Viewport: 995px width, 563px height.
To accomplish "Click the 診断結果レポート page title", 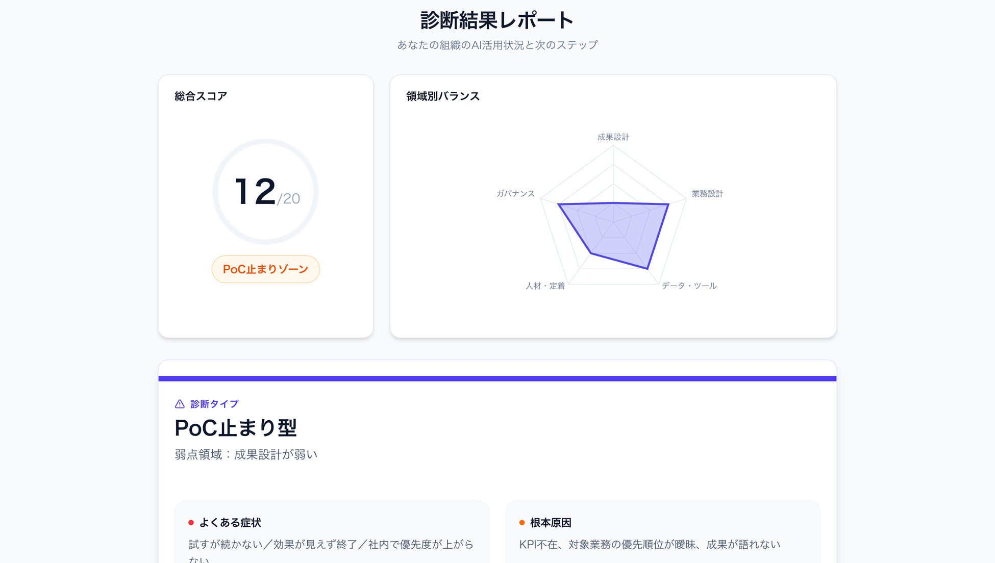I will point(497,21).
